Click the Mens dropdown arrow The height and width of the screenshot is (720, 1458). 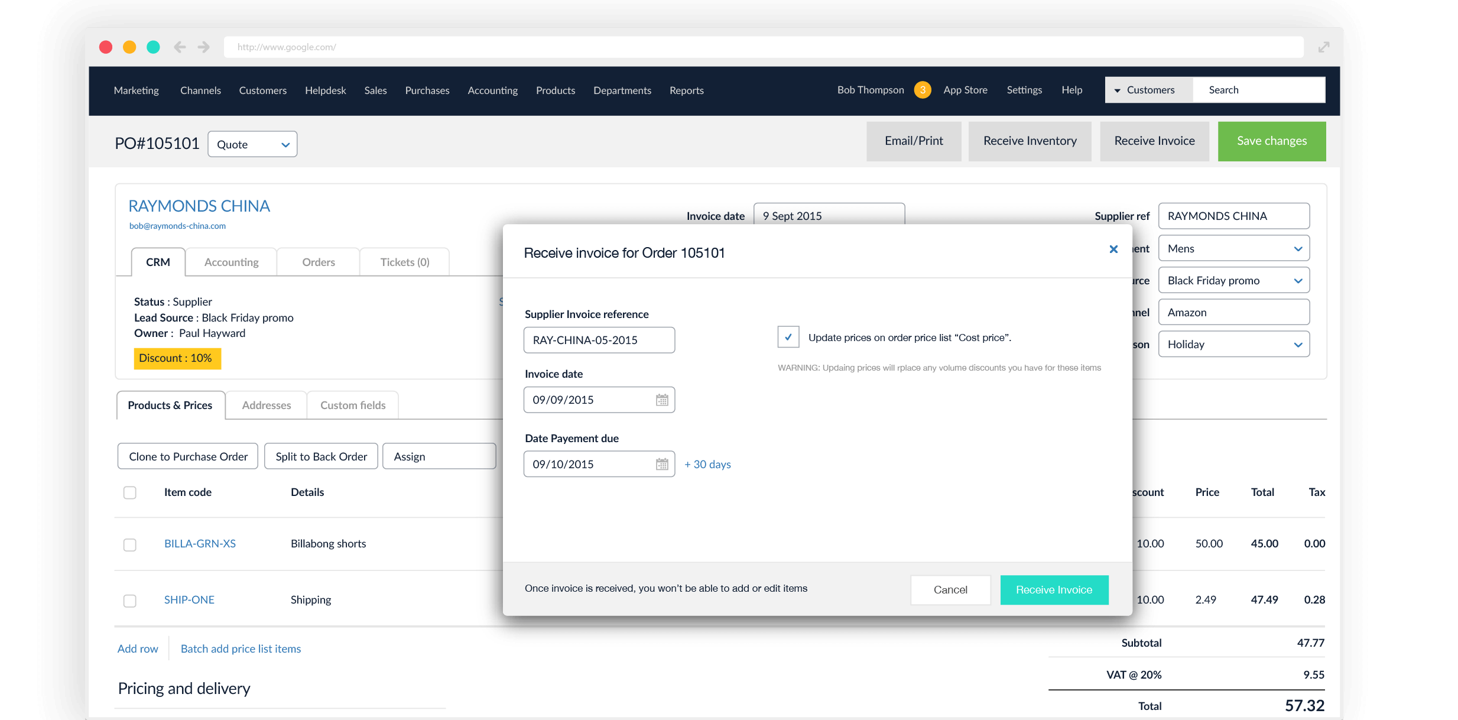[x=1297, y=249]
